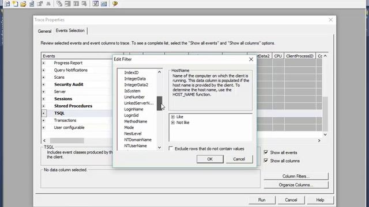Select IsSystem in the filter column list

[132, 91]
